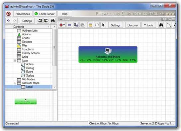The width and height of the screenshot is (181, 131).
Task: Click the Discover button
Action: click(x=133, y=25)
